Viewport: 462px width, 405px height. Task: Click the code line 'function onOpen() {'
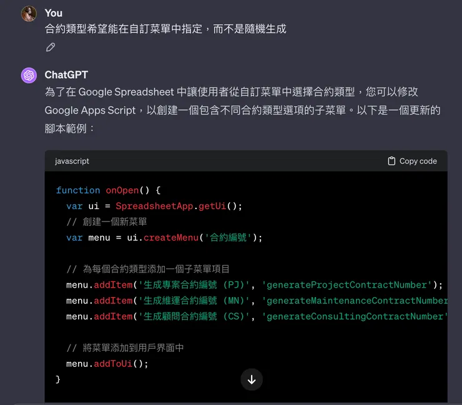108,190
